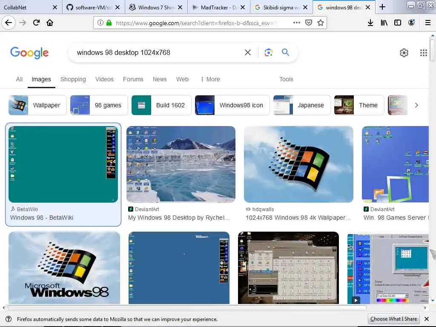The height and width of the screenshot is (327, 436).
Task: Dismiss the Firefox data notification bar
Action: tap(427, 319)
